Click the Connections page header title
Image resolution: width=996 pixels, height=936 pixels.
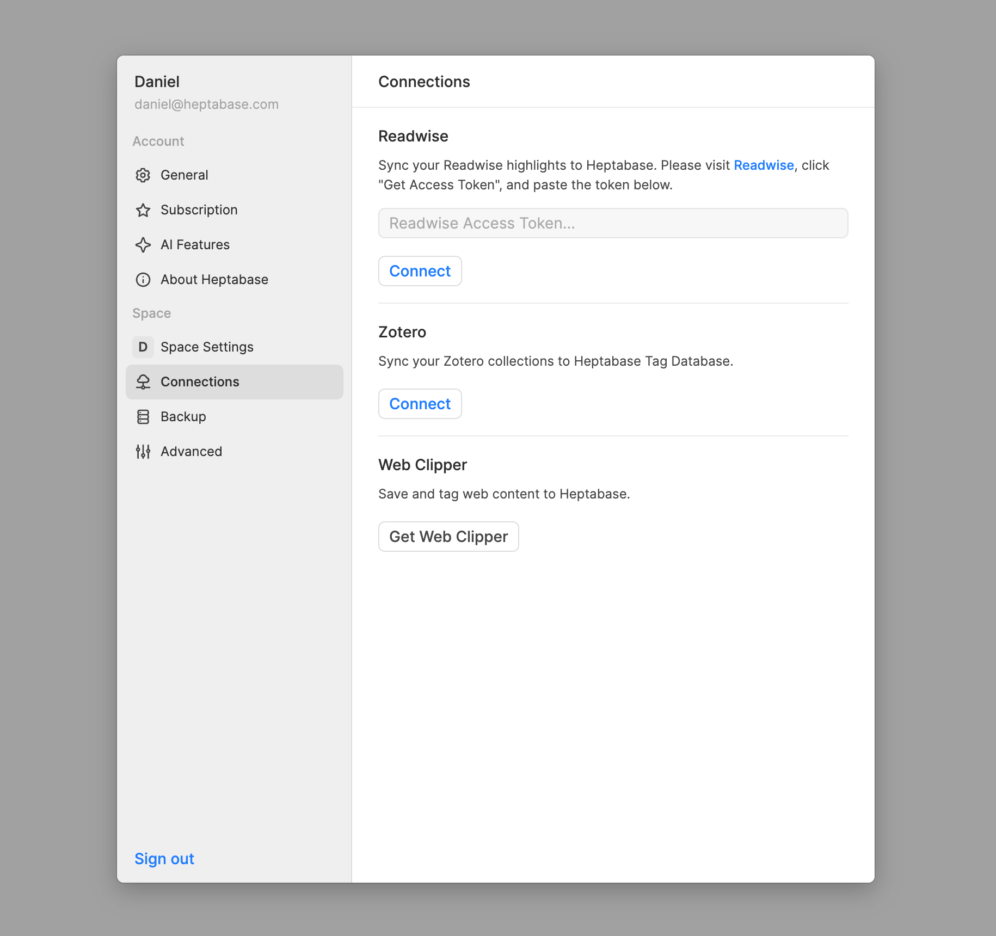[424, 82]
